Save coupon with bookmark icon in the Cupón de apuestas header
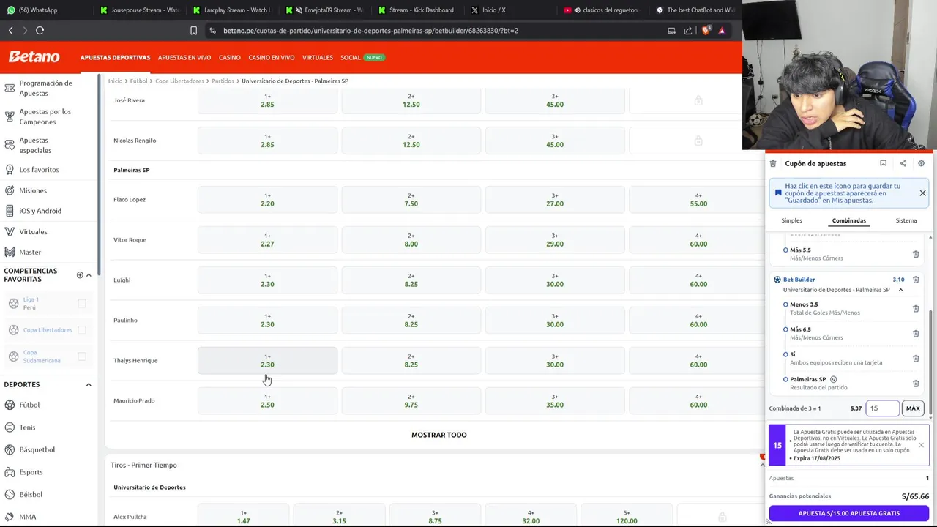 [883, 163]
